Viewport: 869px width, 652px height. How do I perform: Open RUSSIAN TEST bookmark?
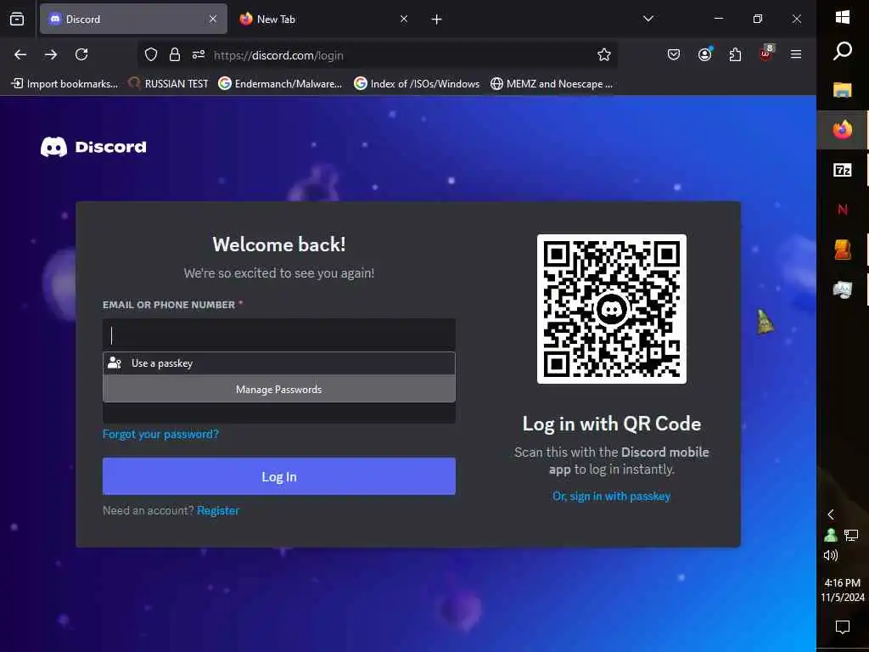click(x=168, y=84)
